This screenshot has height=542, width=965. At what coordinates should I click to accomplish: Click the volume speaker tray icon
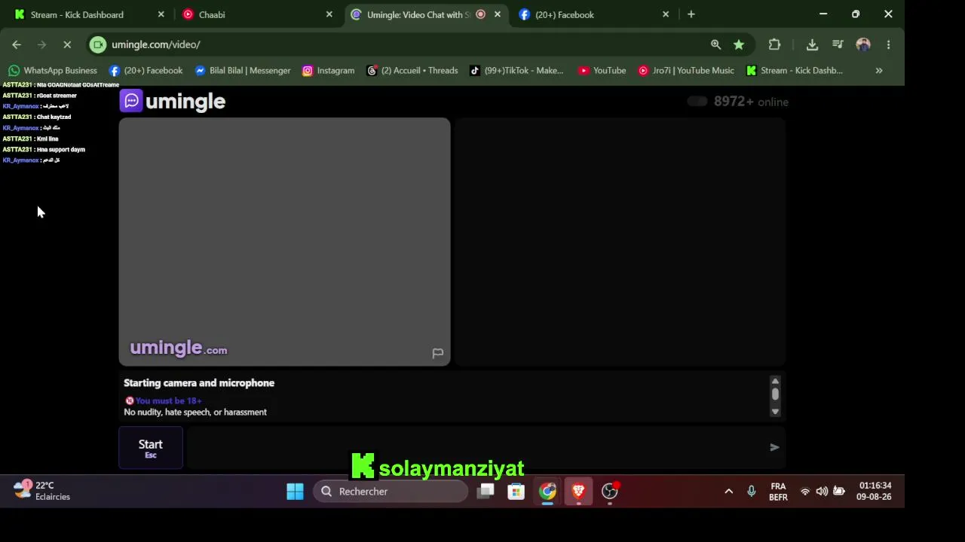tap(822, 492)
